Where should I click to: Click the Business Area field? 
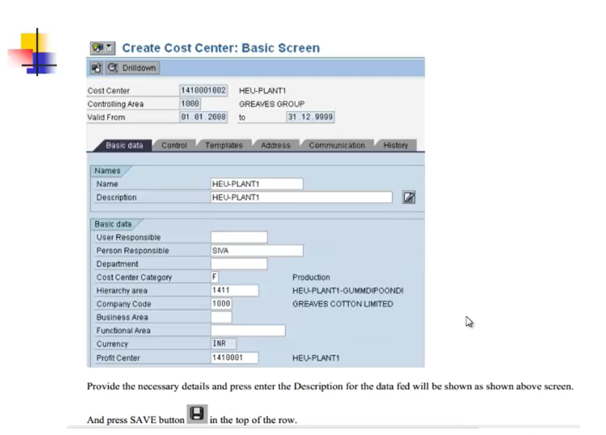[x=221, y=317]
